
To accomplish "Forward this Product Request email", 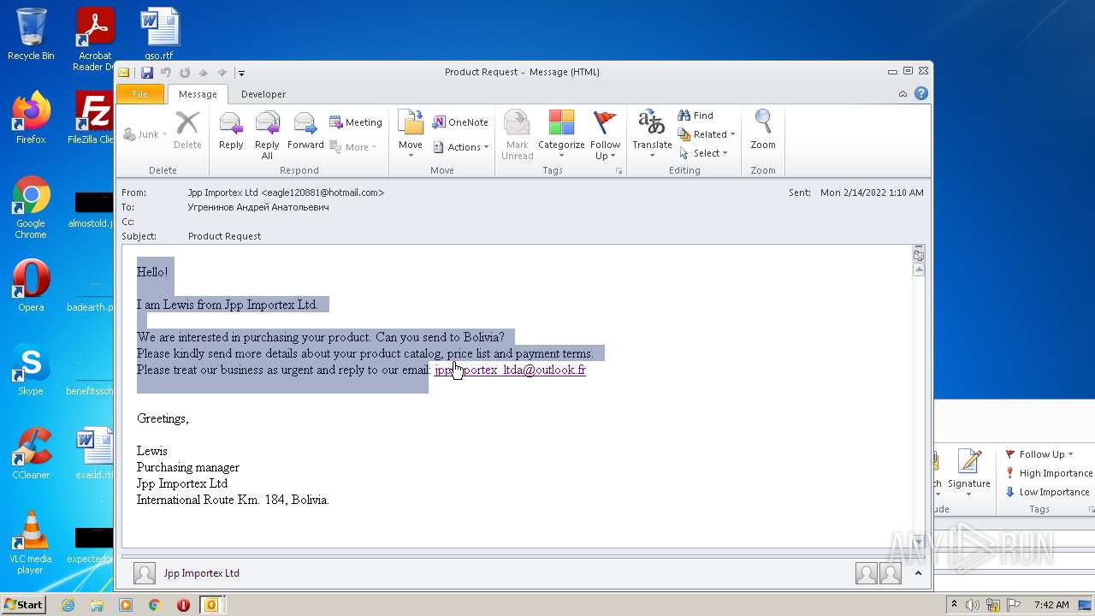I will pos(305,133).
